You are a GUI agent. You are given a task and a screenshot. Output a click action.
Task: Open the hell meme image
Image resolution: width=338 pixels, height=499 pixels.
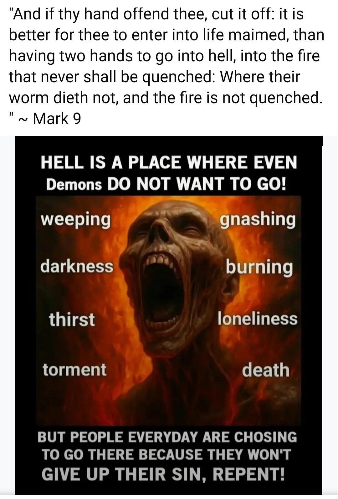(x=168, y=315)
